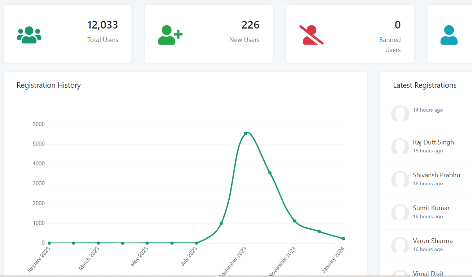Click the 226 new users count

(251, 25)
